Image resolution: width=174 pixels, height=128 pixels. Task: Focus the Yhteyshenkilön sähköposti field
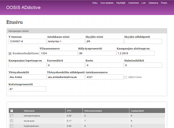[66, 77]
